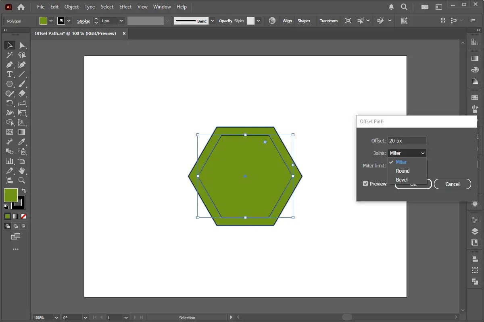Viewport: 484px width, 322px height.
Task: Enable Draw Inside mode
Action: coord(23,226)
